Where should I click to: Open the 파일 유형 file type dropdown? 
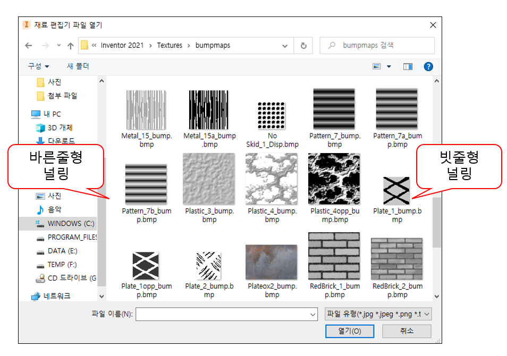coord(378,314)
